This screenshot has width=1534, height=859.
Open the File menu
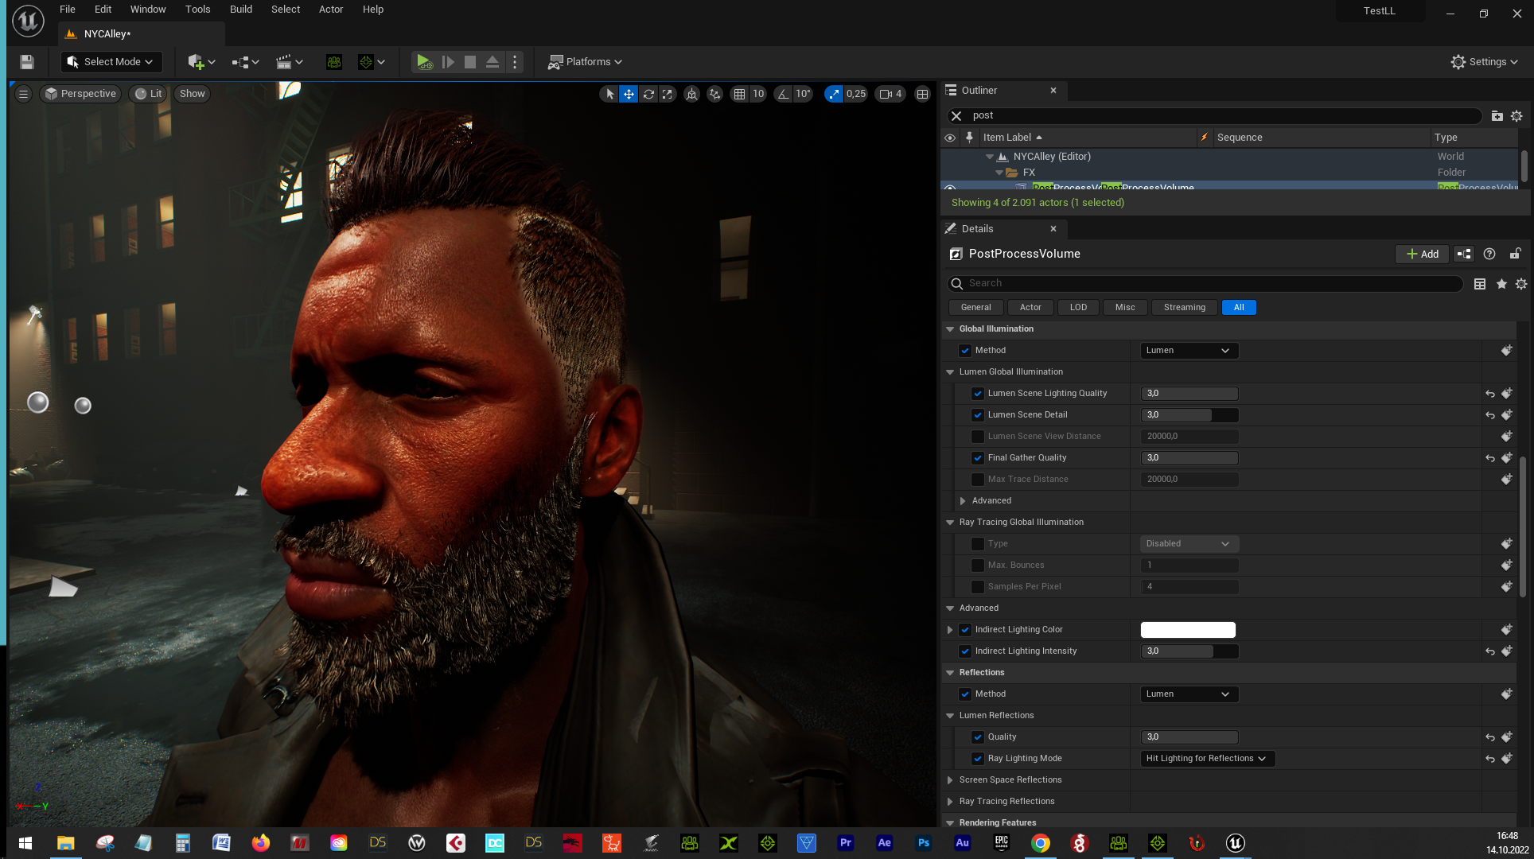tap(68, 10)
